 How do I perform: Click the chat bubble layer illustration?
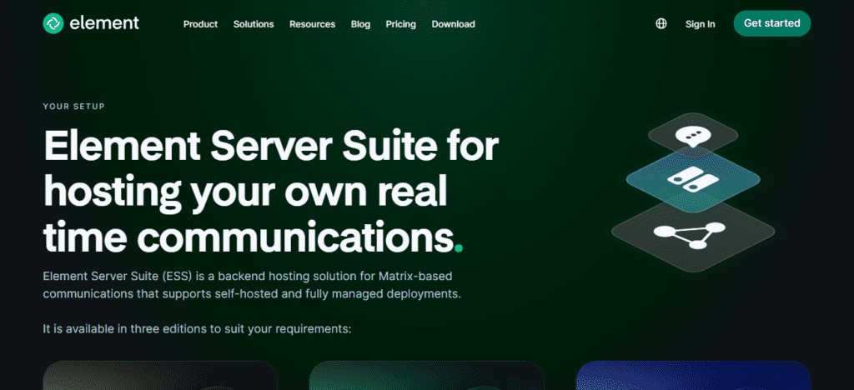coord(693,134)
